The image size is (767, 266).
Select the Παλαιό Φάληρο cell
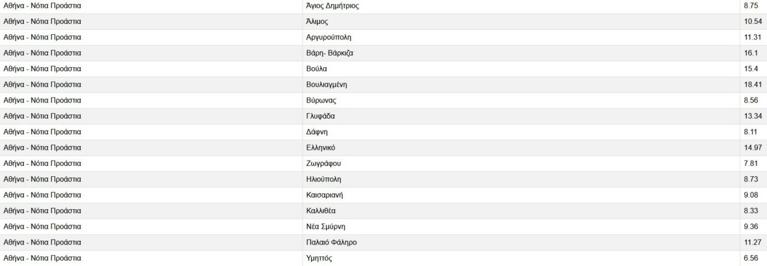pos(331,242)
